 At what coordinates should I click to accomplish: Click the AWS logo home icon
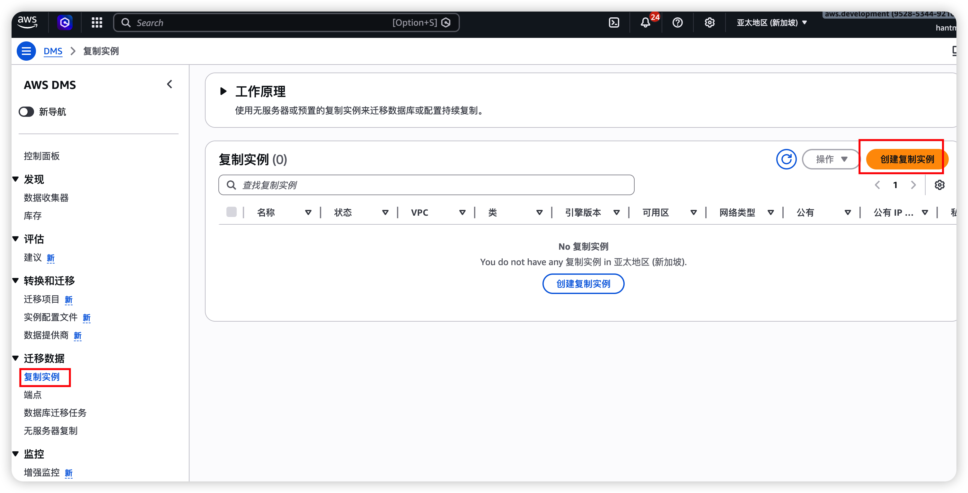click(27, 22)
